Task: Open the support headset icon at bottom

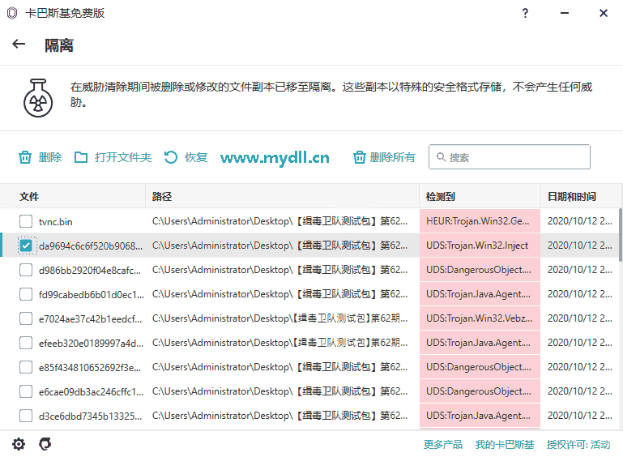Action: point(45,444)
